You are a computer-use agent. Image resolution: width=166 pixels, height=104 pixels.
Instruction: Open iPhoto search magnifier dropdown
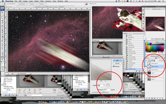tap(25, 95)
